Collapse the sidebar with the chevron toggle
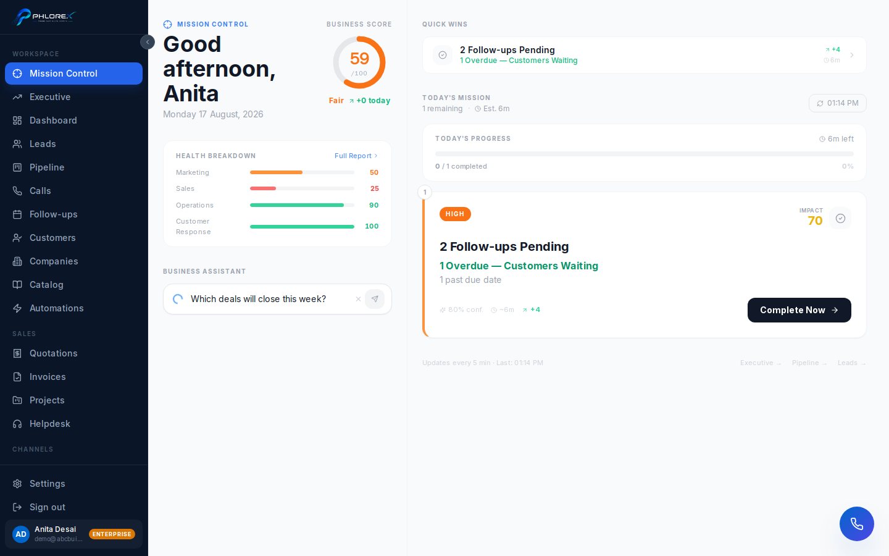This screenshot has width=889, height=556. pos(148,42)
